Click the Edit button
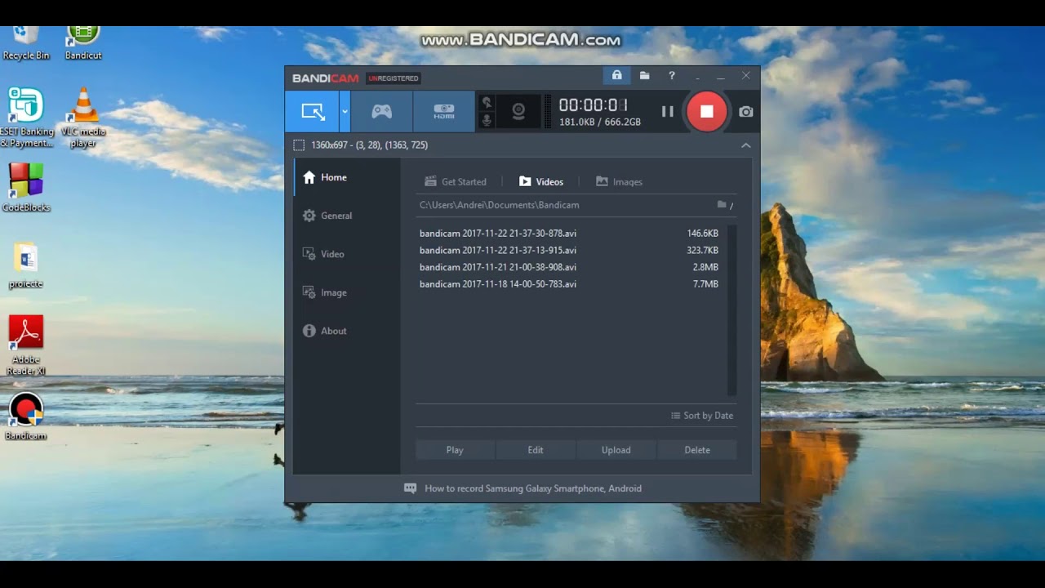Image resolution: width=1045 pixels, height=588 pixels. click(536, 450)
